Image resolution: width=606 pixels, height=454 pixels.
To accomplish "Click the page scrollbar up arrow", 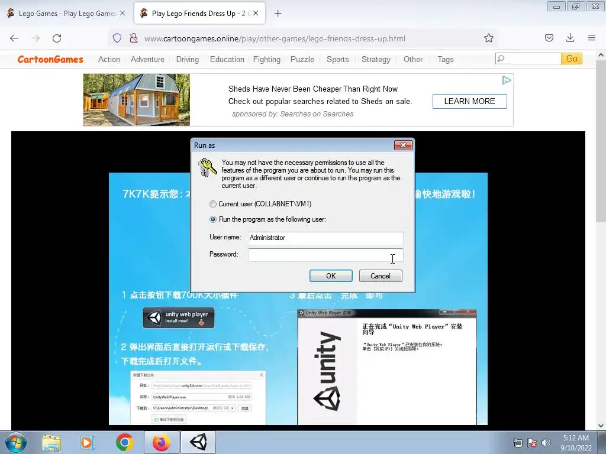I will (601, 55).
